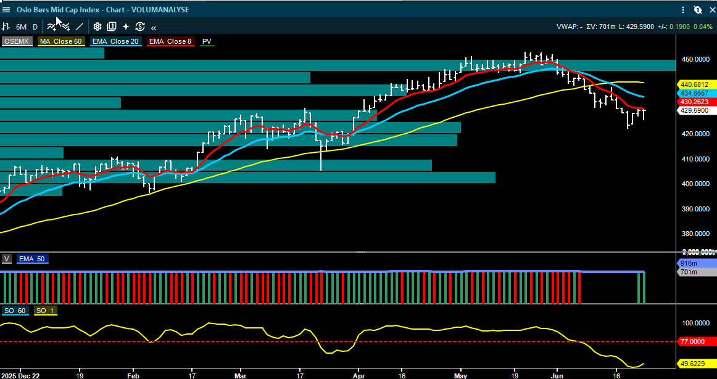Click the 2025 Dec 22 date label
The width and height of the screenshot is (717, 379).
[20, 375]
